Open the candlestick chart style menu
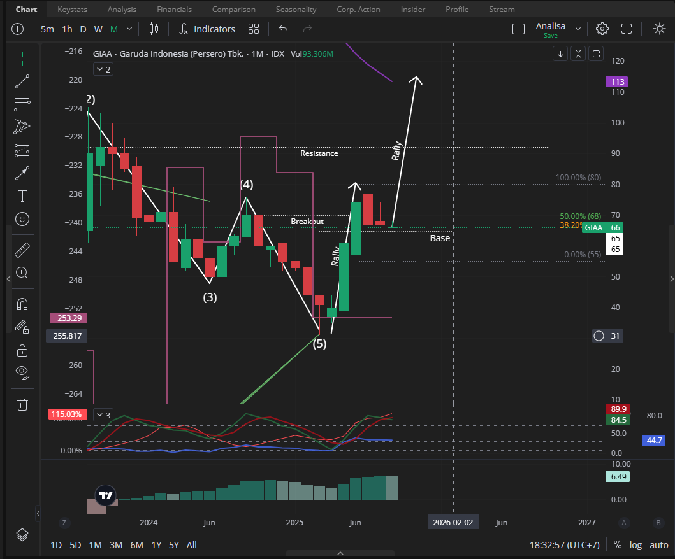This screenshot has height=559, width=675. click(154, 29)
